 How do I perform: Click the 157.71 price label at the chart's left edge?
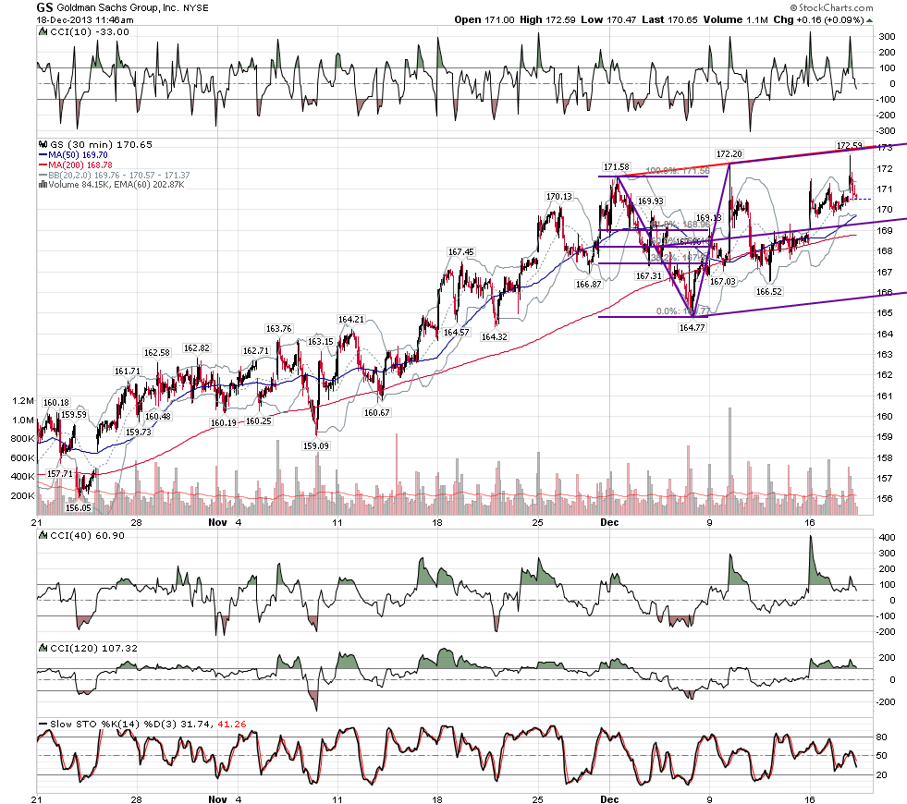60,474
